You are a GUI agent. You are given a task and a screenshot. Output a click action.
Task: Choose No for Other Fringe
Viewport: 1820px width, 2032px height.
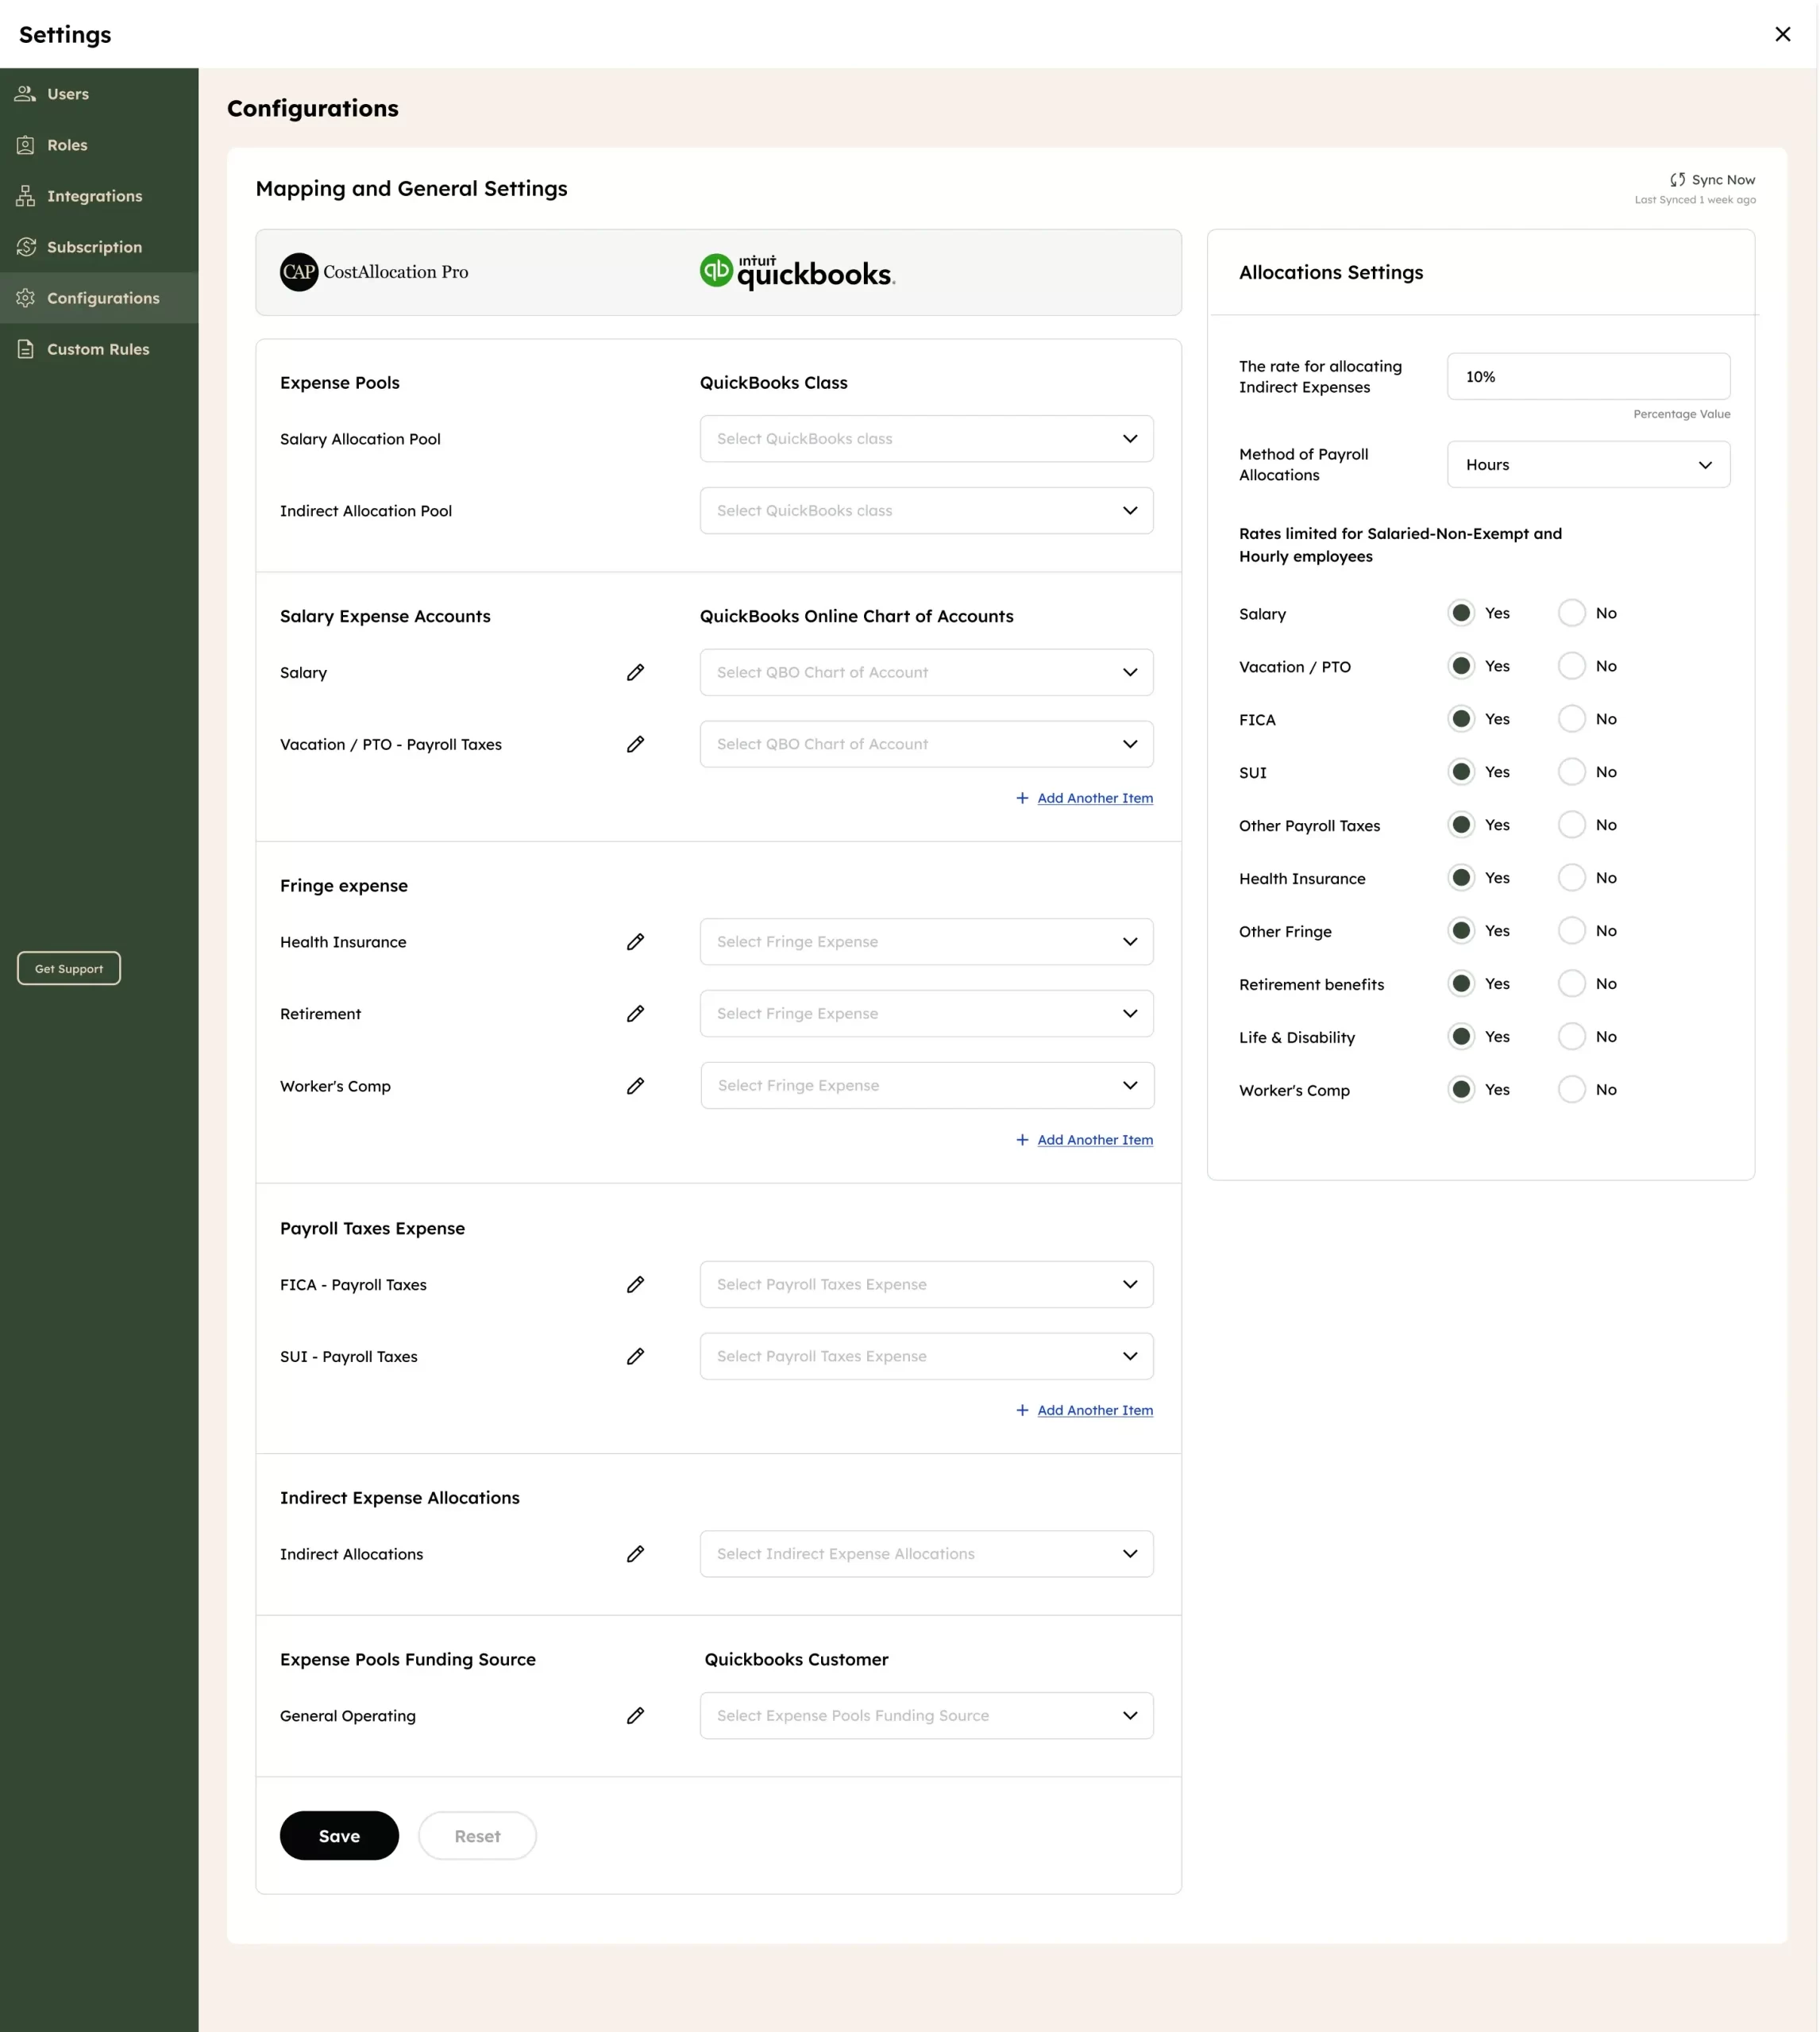[1572, 930]
